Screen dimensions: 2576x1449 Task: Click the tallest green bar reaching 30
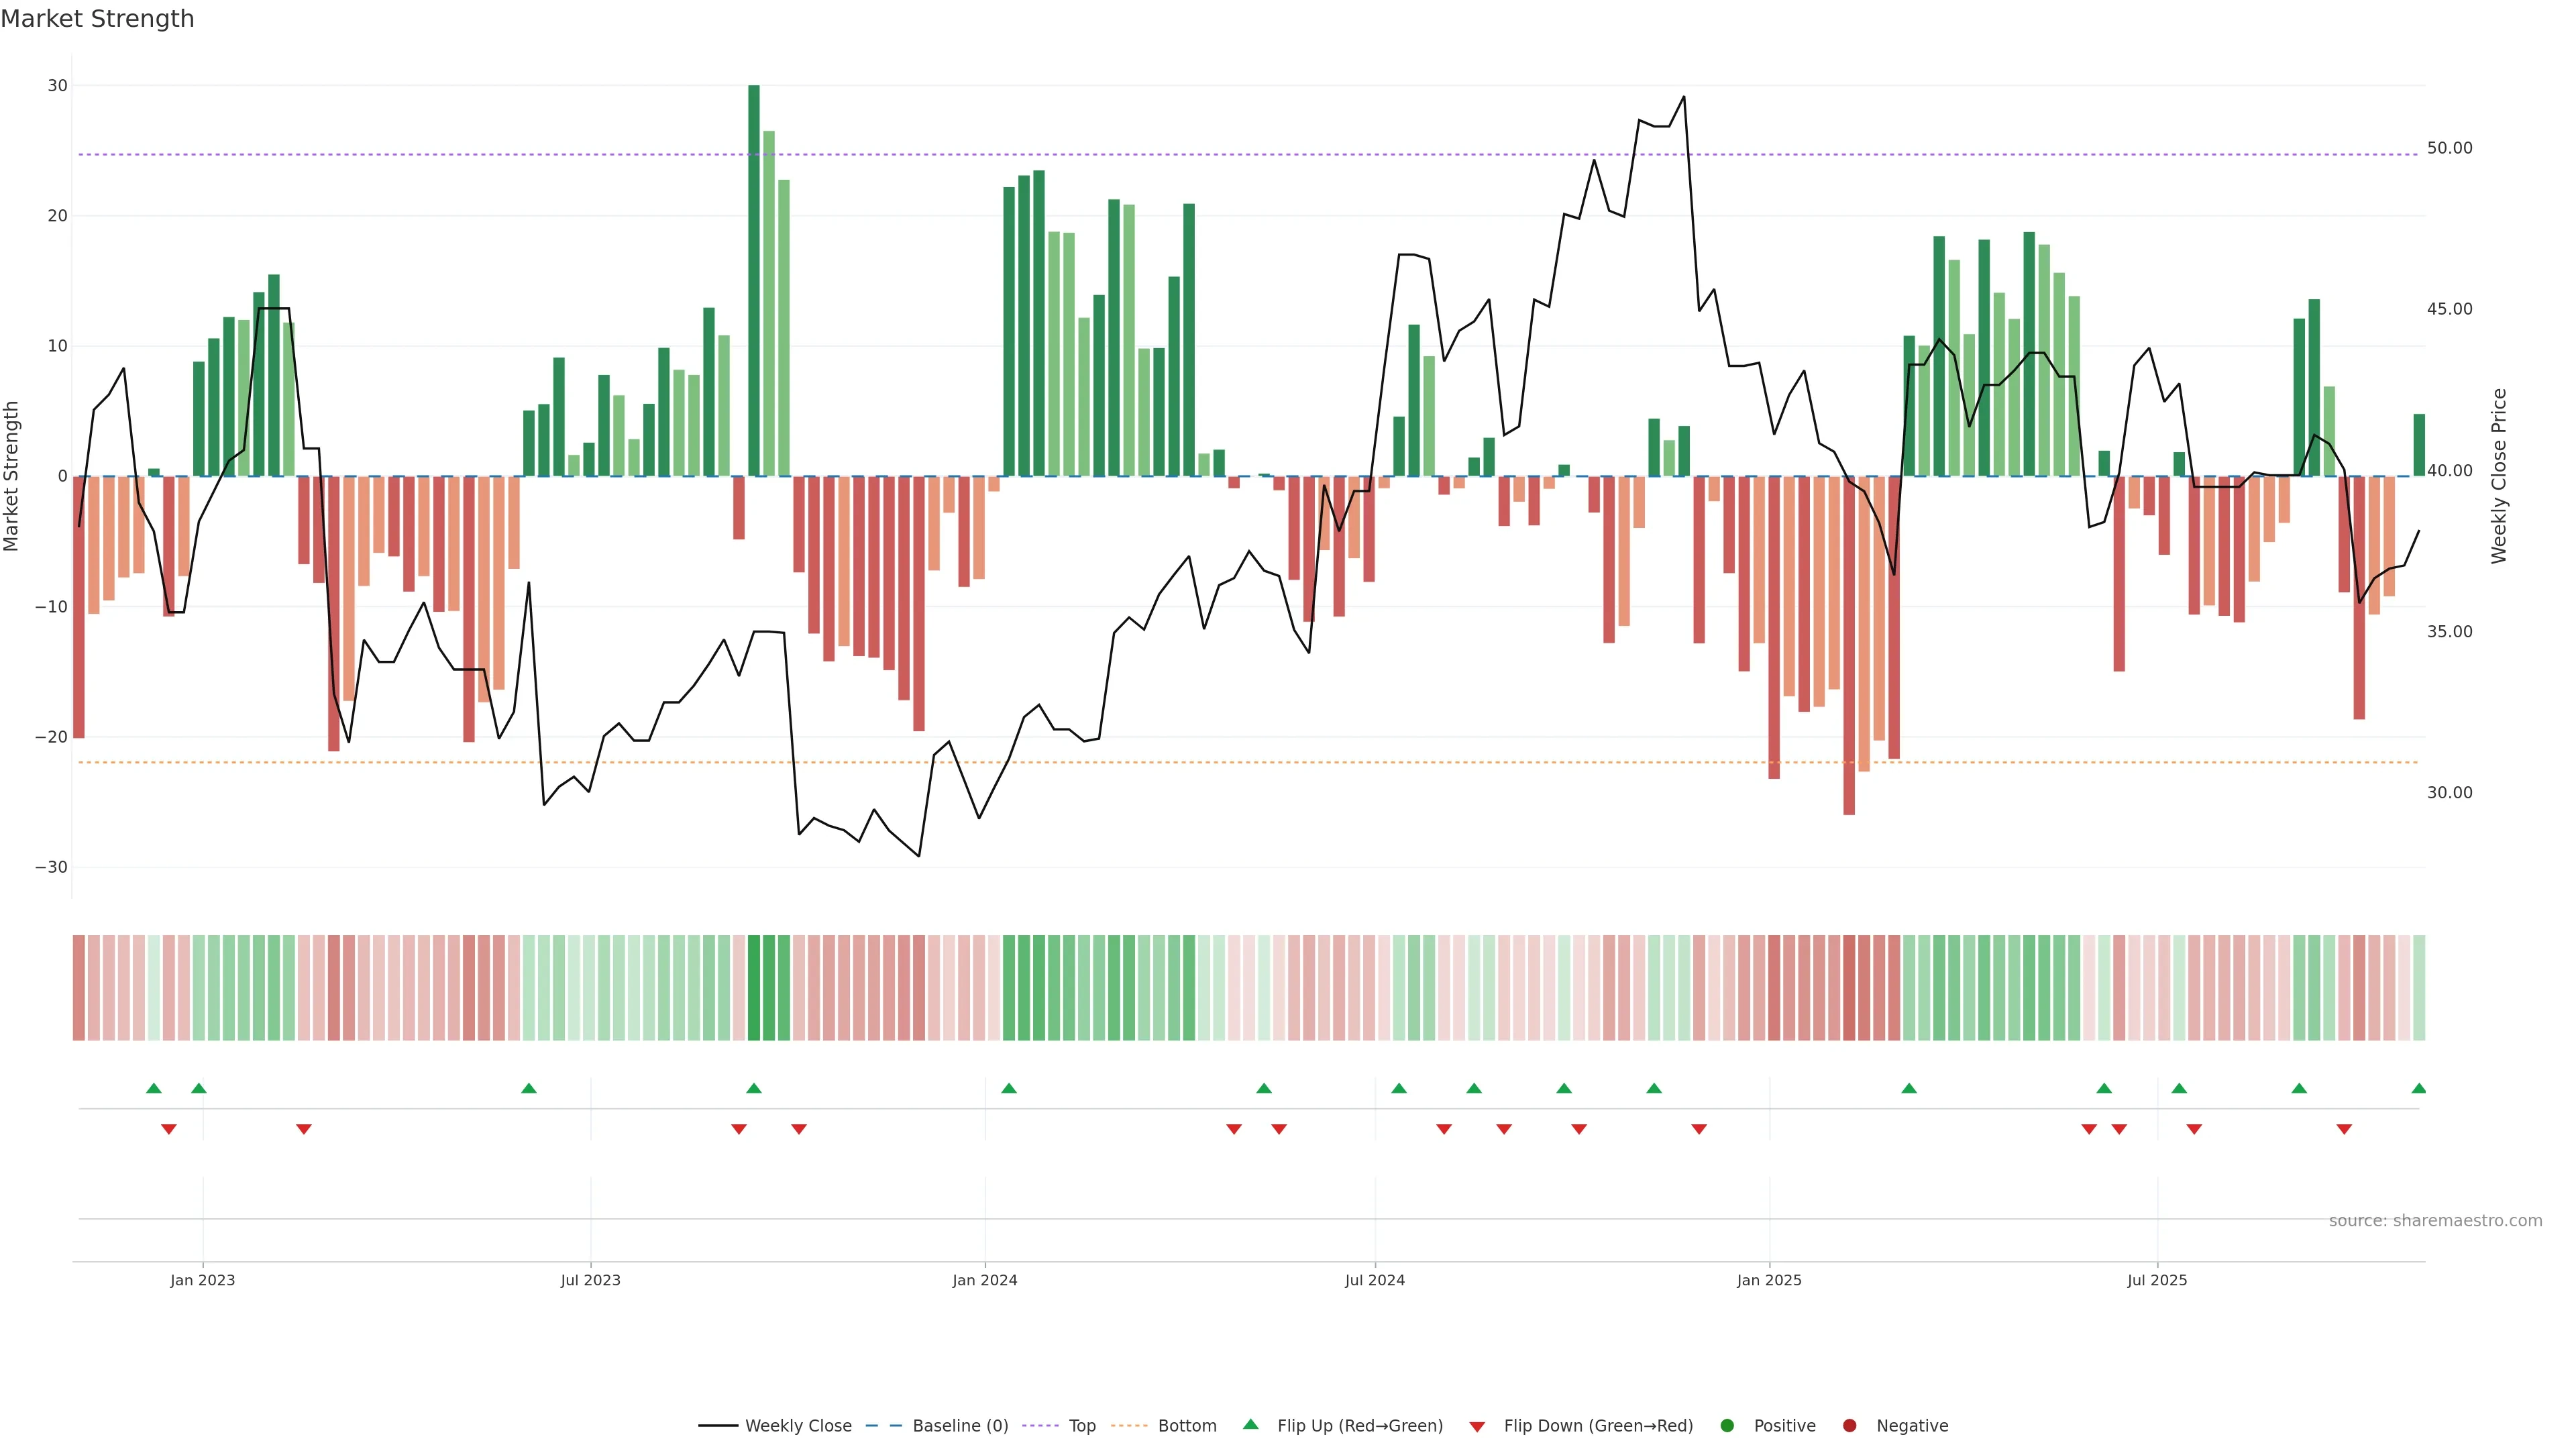[754, 280]
